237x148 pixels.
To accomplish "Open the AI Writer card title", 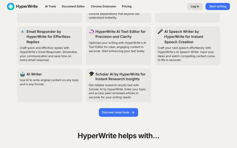I will coord(34,74).
